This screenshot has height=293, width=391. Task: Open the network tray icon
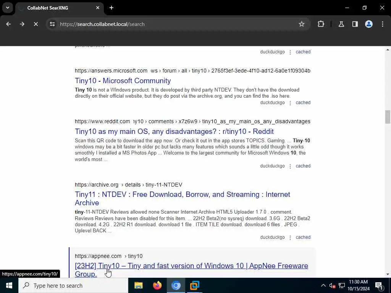click(342, 285)
